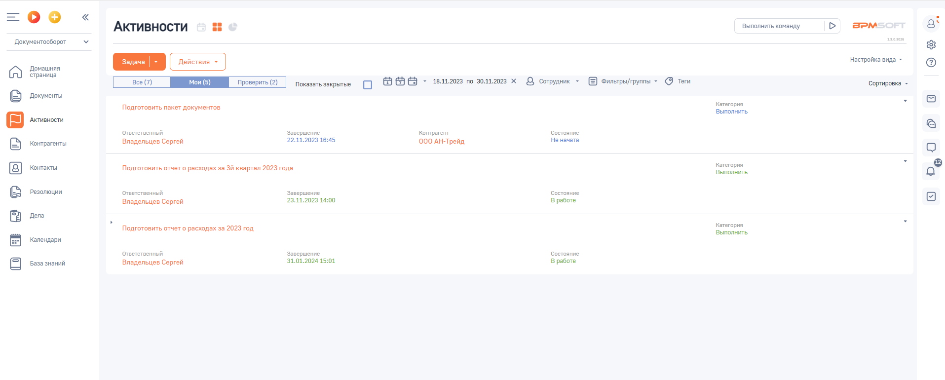
Task: Select the Мои (5) tab
Action: [200, 82]
